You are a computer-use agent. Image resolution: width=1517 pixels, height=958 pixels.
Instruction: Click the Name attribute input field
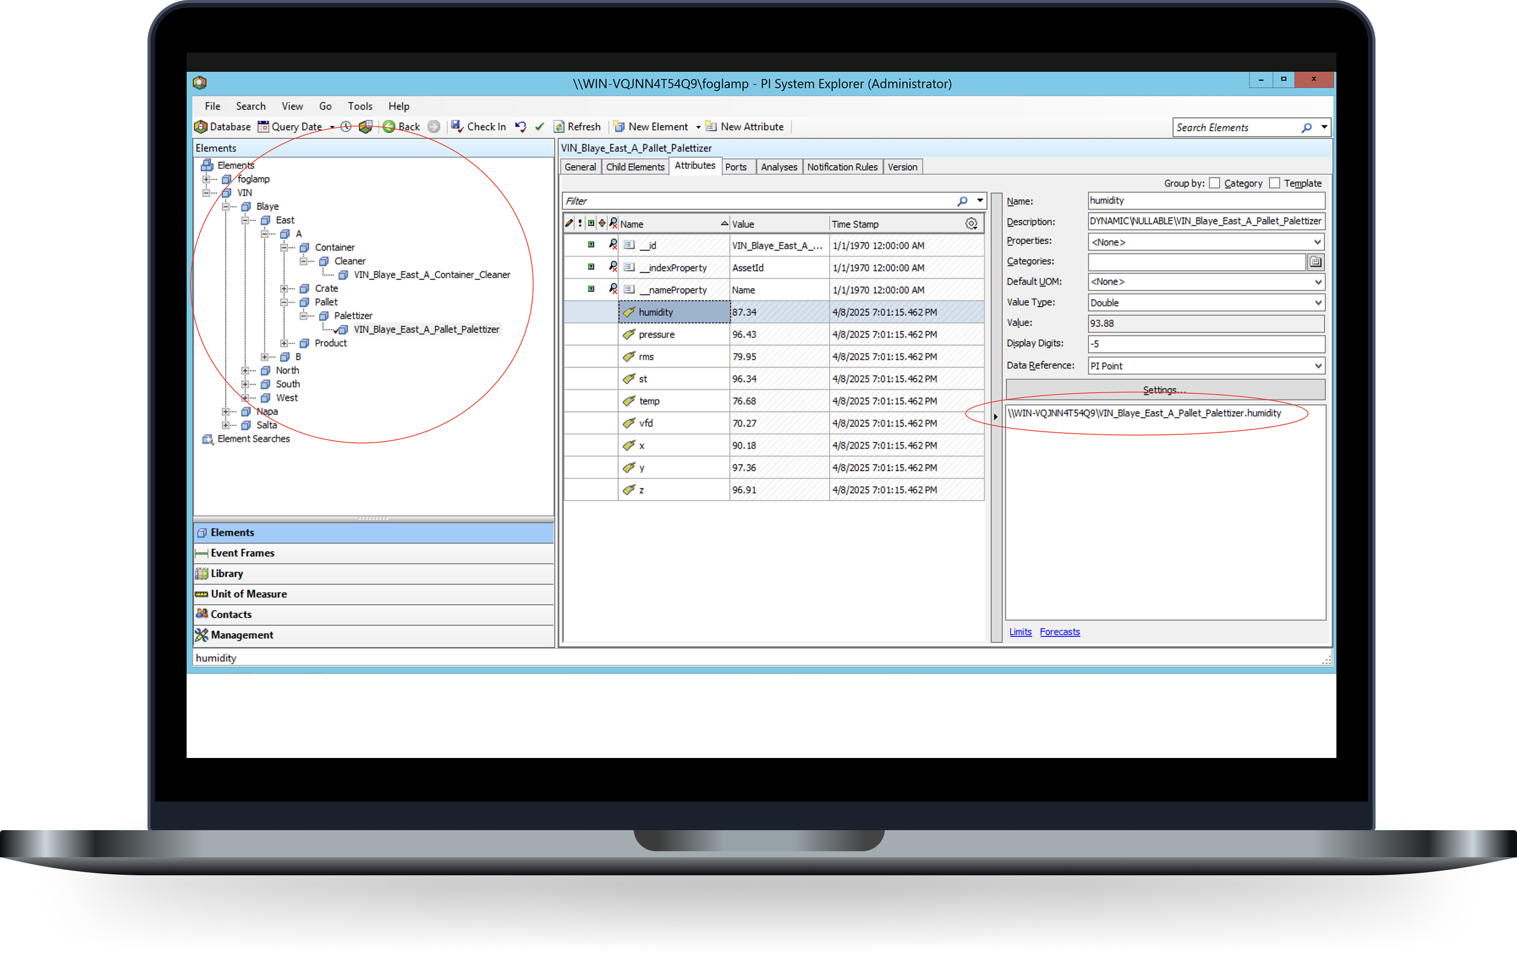[1206, 201]
